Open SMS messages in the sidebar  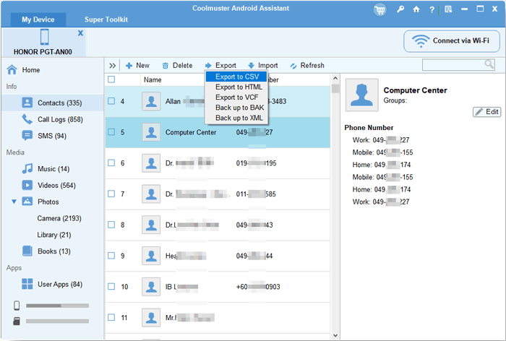click(52, 135)
